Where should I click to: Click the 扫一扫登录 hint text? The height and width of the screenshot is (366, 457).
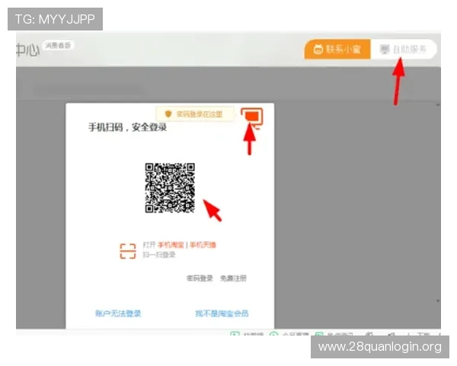(159, 255)
